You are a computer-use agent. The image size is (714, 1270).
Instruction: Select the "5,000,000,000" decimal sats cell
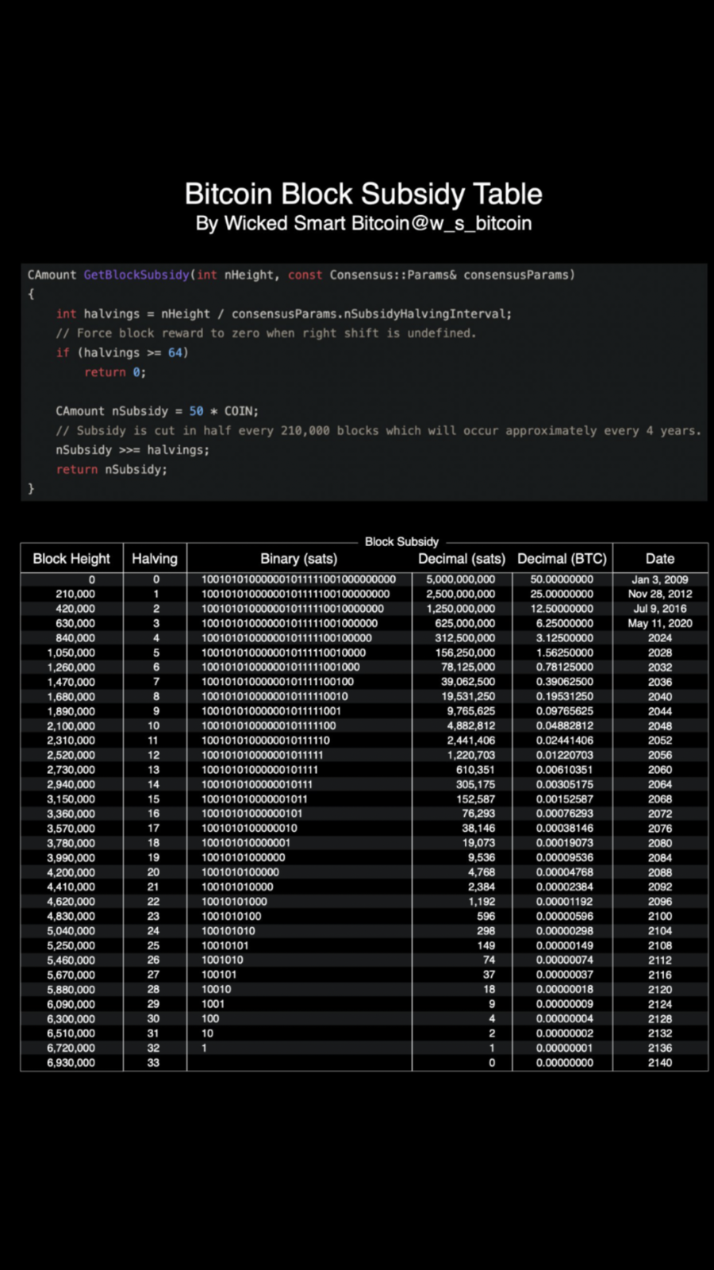tap(461, 579)
